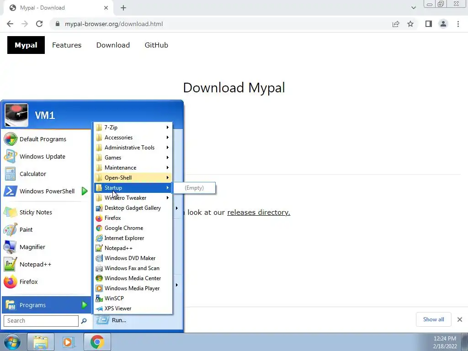Launch Notepad++ from the pinned list
The height and width of the screenshot is (351, 468).
coord(46,264)
